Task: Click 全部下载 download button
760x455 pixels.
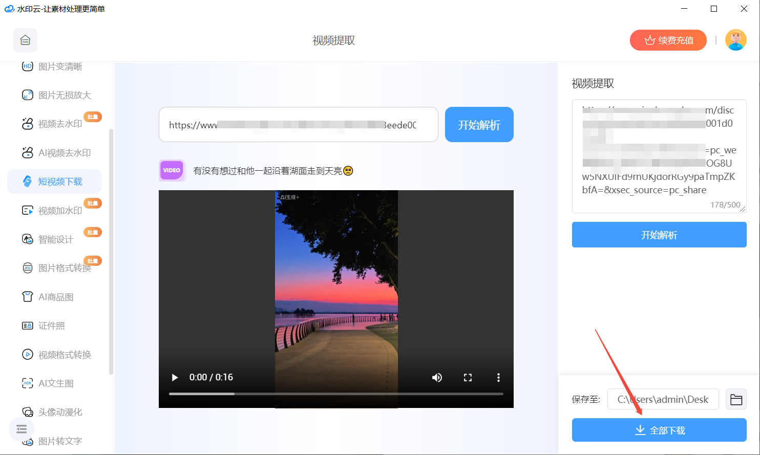Action: 659,430
